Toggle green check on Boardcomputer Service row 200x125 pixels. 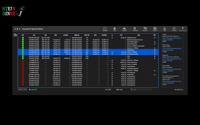point(23,40)
